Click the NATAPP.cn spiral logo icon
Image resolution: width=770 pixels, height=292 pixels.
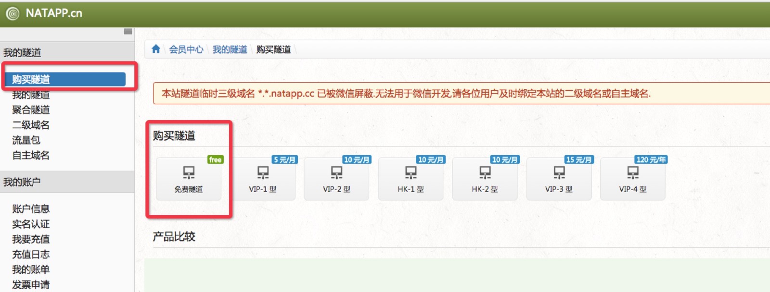click(x=13, y=13)
